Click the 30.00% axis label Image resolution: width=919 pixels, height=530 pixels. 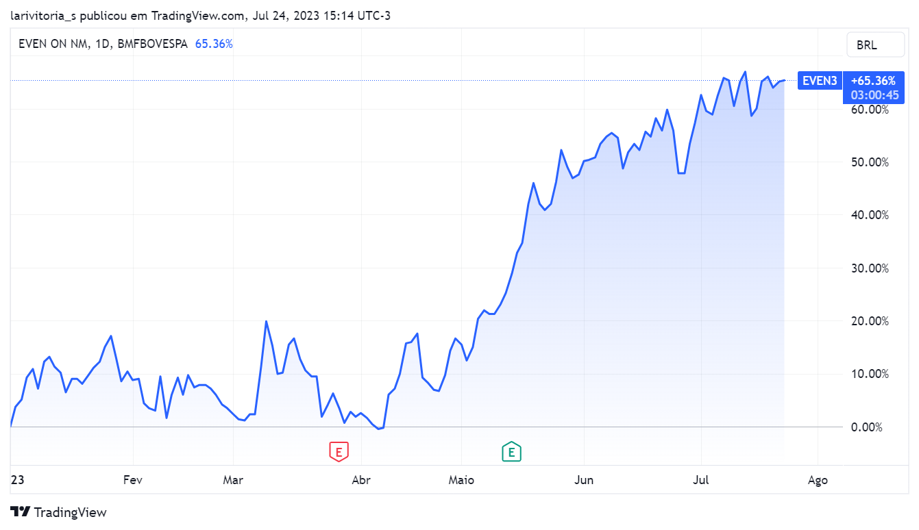point(868,268)
